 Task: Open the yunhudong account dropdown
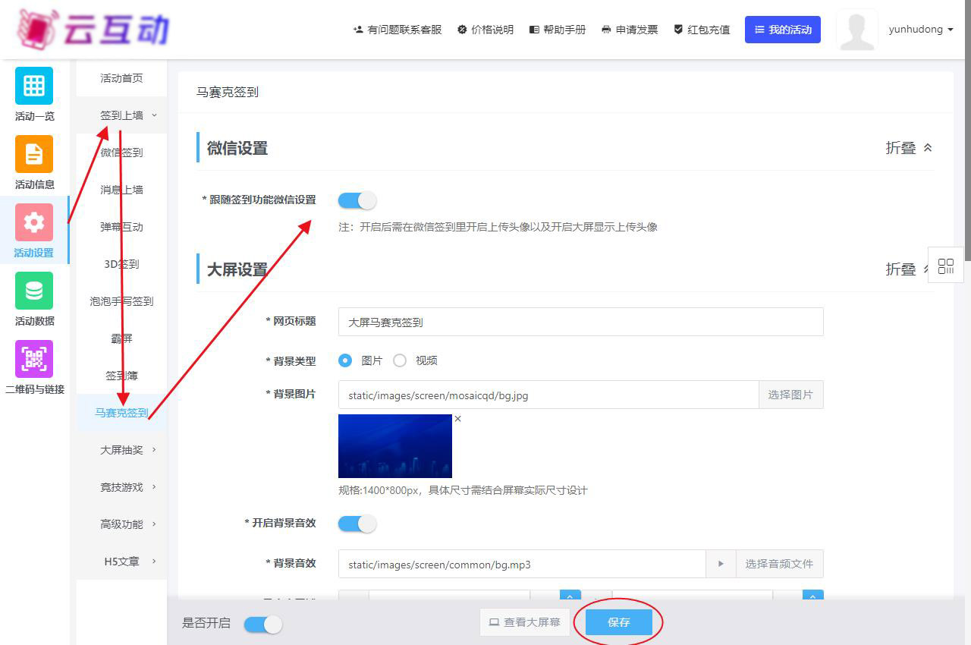click(920, 30)
